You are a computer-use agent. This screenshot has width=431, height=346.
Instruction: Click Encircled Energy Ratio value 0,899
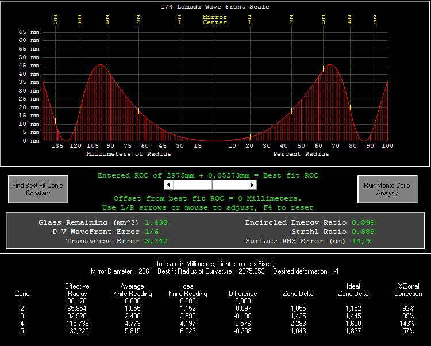coord(363,222)
